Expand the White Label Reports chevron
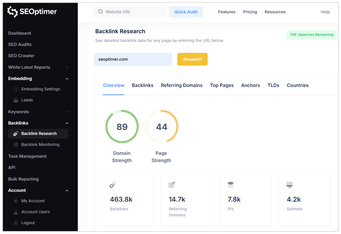Screen dimensions: 341x234 (67, 67)
